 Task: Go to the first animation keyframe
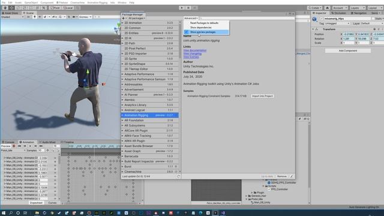[19, 146]
